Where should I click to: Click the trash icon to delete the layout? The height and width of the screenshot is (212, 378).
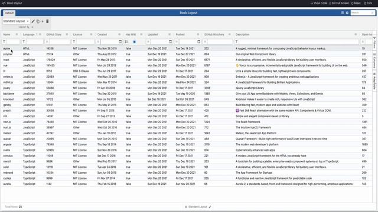click(x=47, y=21)
